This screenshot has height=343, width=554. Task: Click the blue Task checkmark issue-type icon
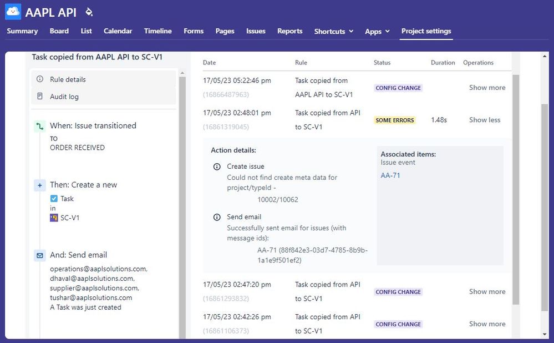pos(54,198)
